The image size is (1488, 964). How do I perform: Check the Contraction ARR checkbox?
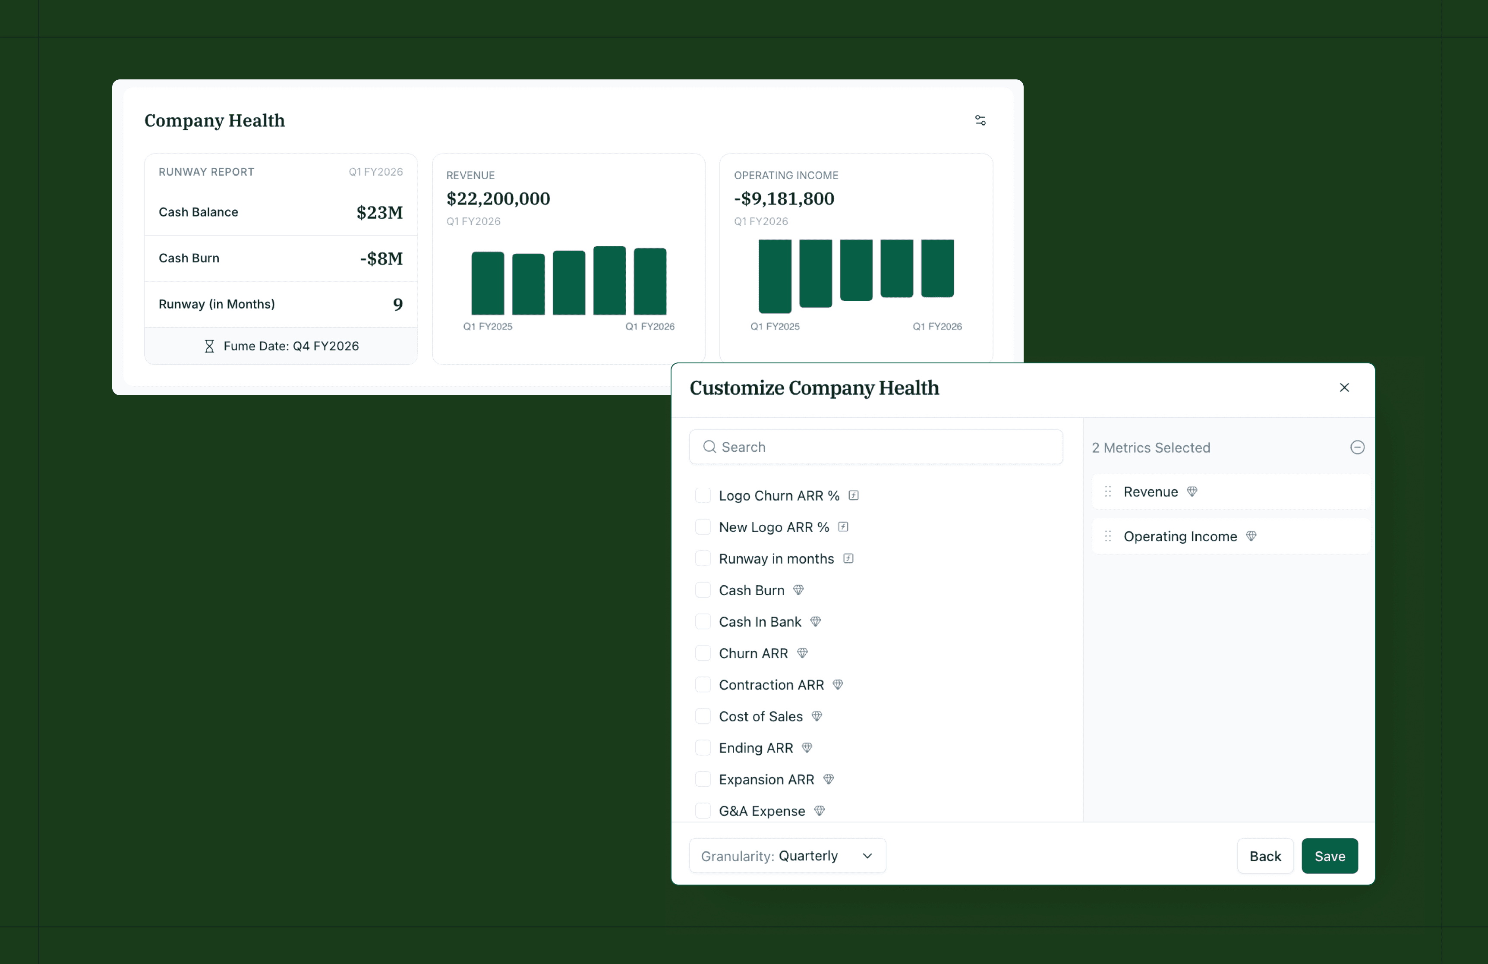click(703, 685)
